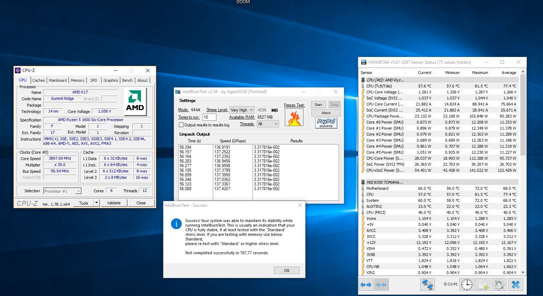The width and height of the screenshot is (543, 296).
Task: Open CPU-Z Processor #1 selection dropdown
Action: click(62, 191)
